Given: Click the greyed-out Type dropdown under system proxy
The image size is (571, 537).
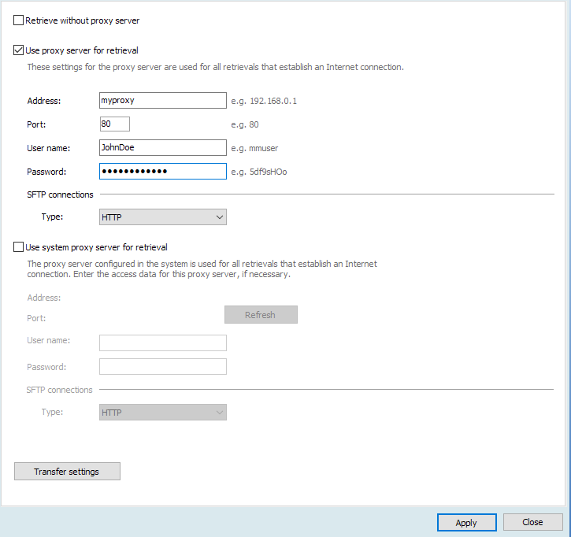Looking at the screenshot, I should [x=163, y=413].
